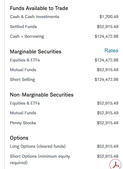Viewport: 123px width, 169px height.
Task: Click the Marginable Securities heading
Action: (x=36, y=51)
